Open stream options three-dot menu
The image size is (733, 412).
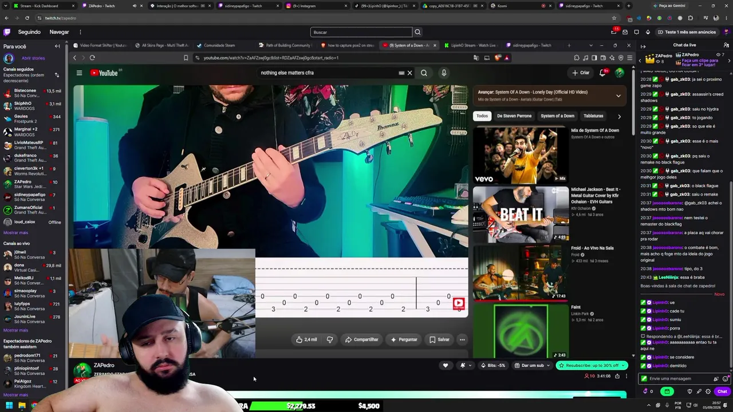[x=626, y=376]
